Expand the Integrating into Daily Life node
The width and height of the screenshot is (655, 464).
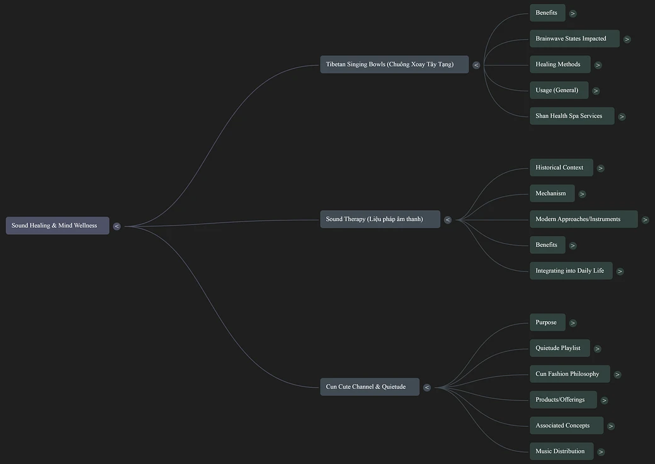620,271
